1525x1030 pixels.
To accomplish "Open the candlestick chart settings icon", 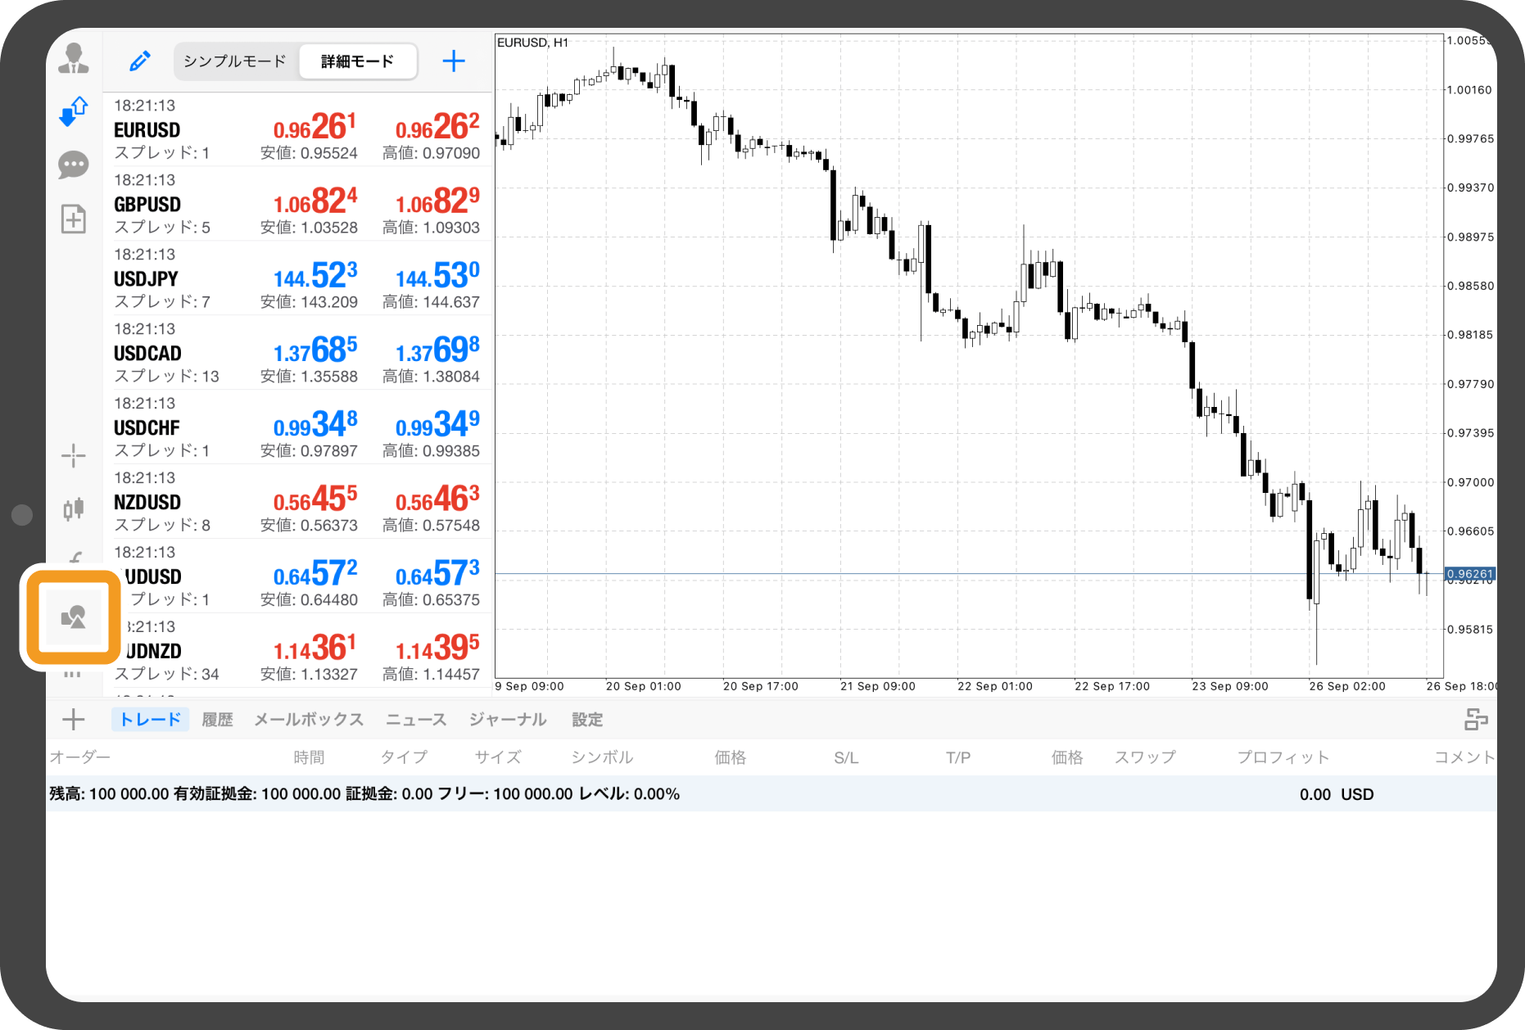I will pyautogui.click(x=74, y=508).
